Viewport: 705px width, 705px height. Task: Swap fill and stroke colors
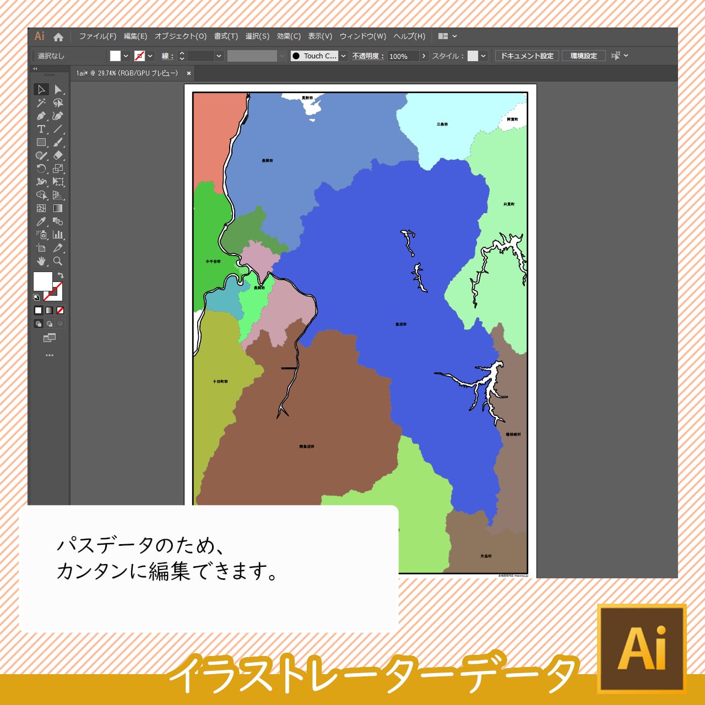click(x=61, y=275)
